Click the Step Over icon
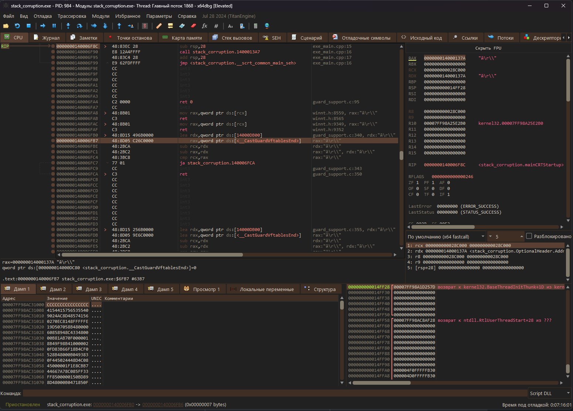573x411 pixels. click(x=79, y=26)
